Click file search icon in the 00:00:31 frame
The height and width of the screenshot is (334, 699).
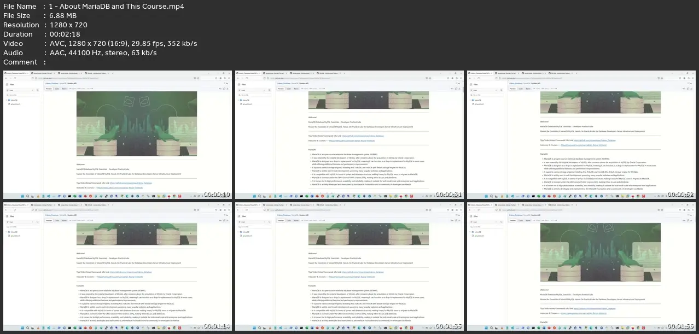270,90
